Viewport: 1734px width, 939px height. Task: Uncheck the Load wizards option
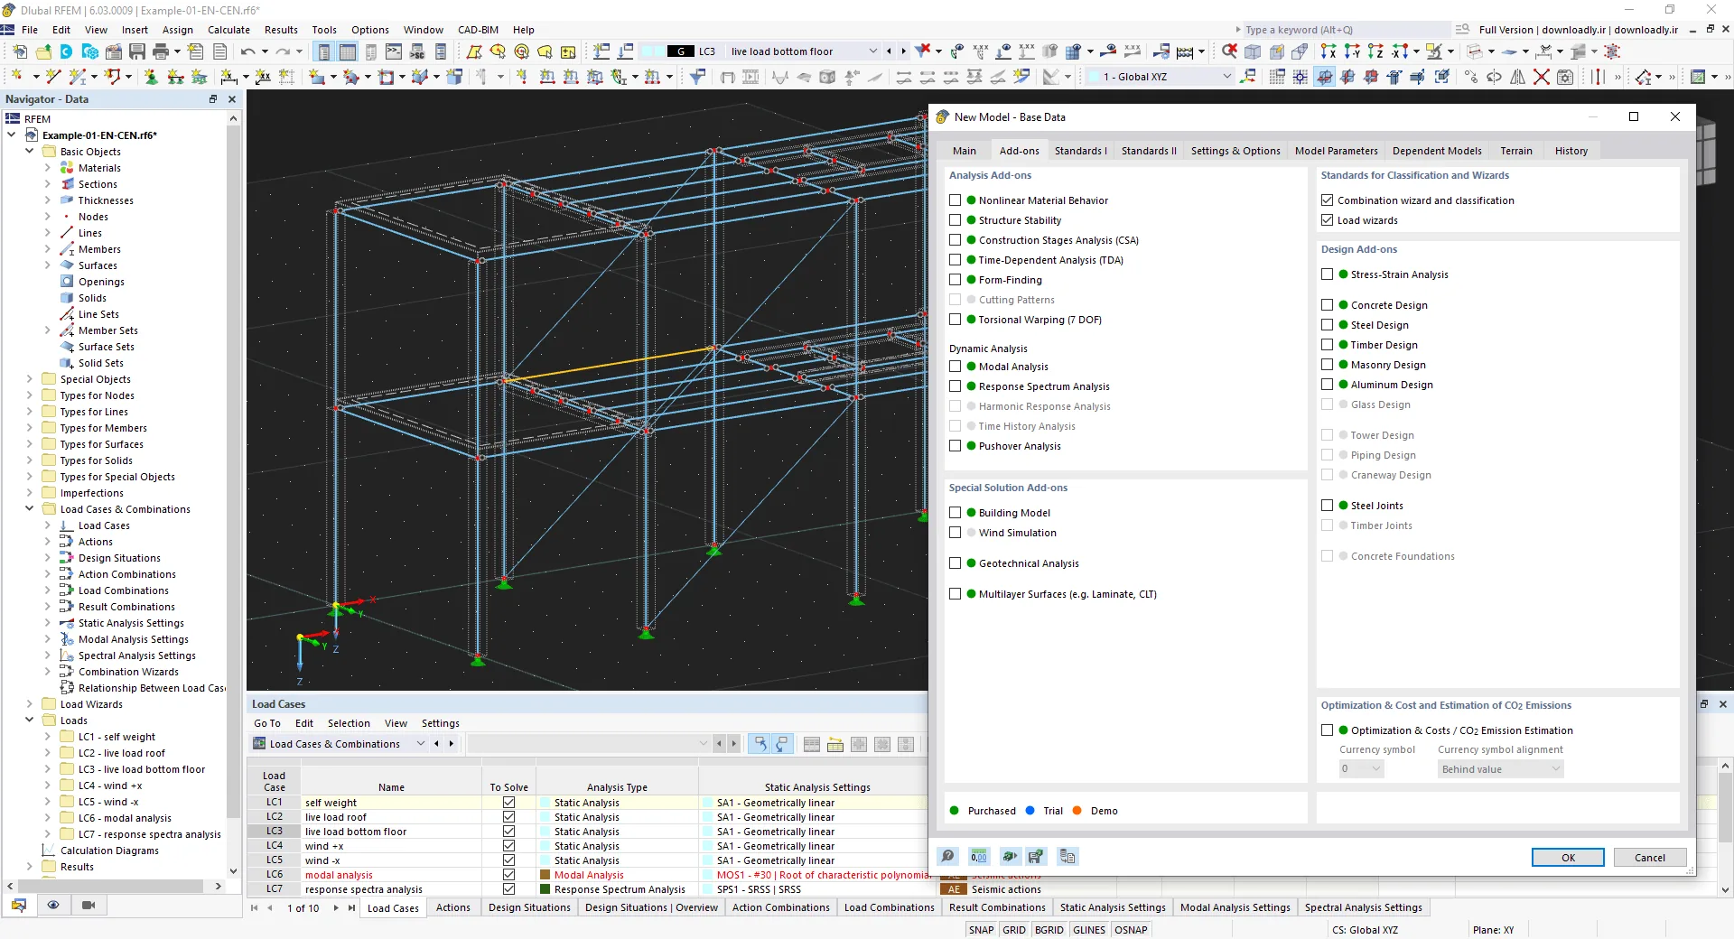click(x=1327, y=220)
